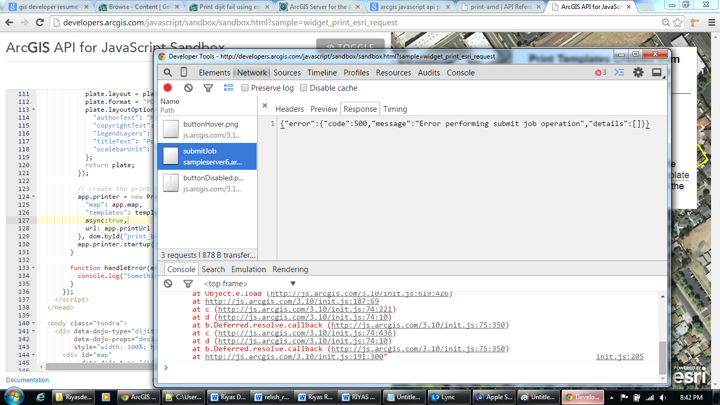
Task: Open DevTools settings gear
Action: point(638,73)
